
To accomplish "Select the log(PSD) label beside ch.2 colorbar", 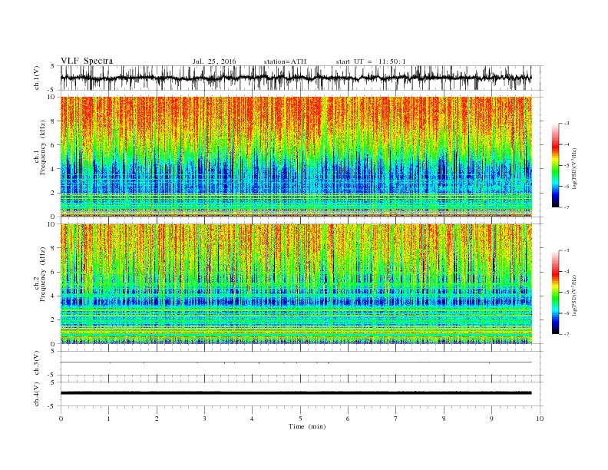I will 574,295.
